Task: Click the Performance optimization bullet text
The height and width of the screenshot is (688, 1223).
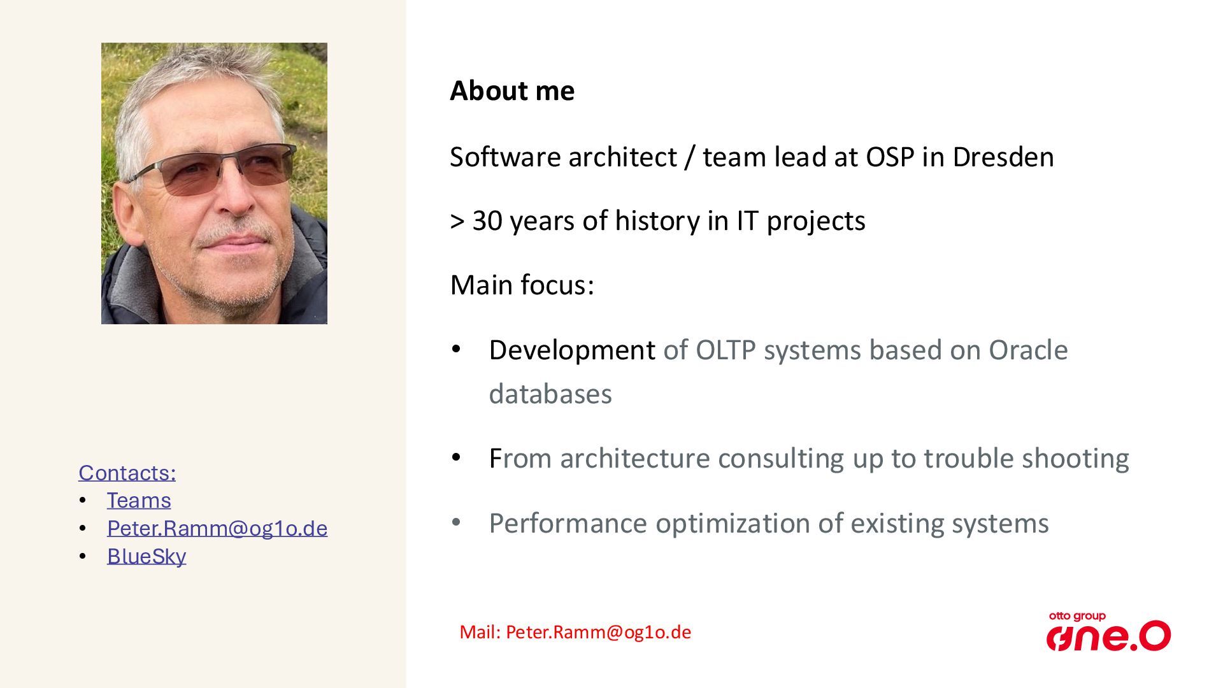Action: 768,523
